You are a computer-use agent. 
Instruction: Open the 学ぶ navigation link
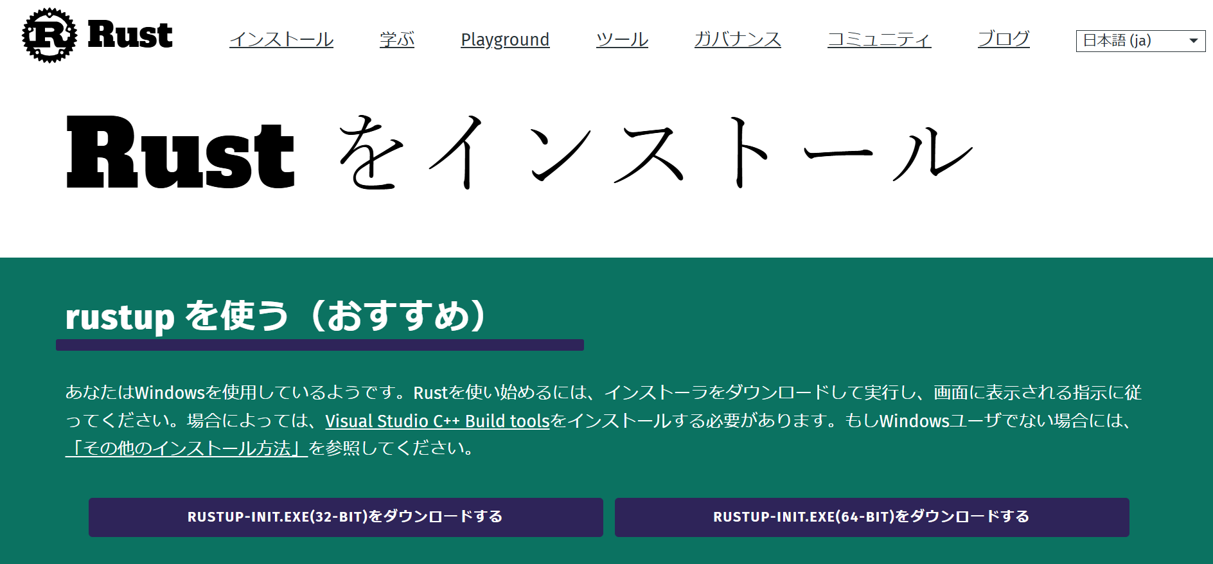pyautogui.click(x=397, y=39)
